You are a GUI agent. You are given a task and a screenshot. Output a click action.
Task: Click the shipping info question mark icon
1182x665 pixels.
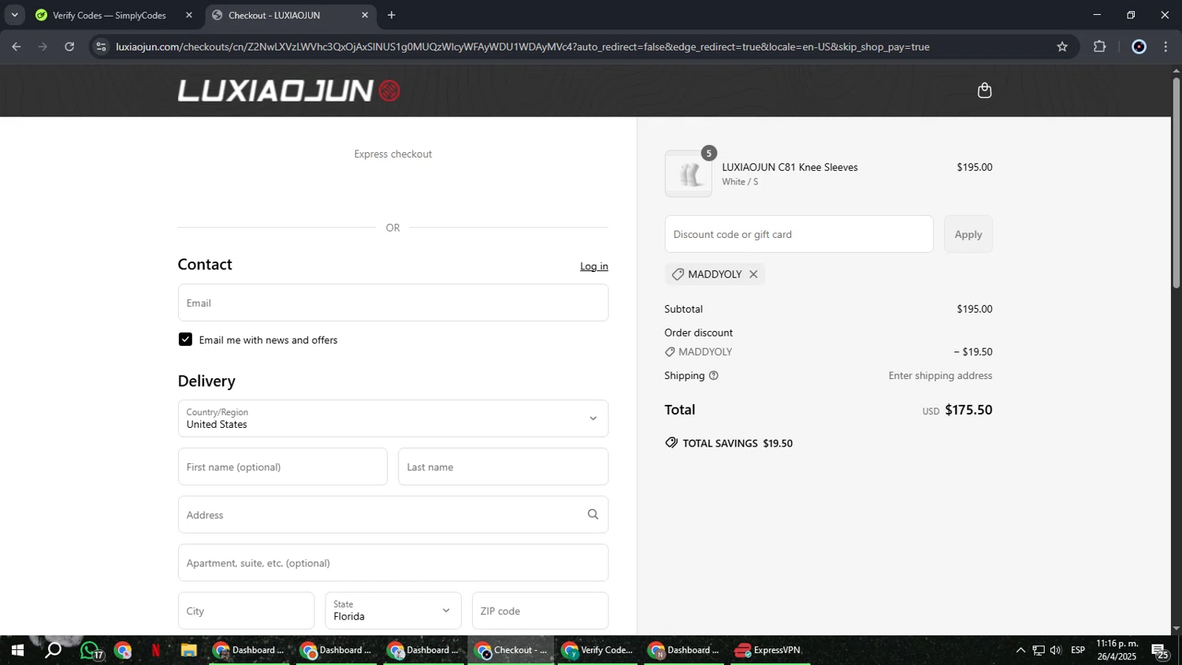[x=714, y=376]
